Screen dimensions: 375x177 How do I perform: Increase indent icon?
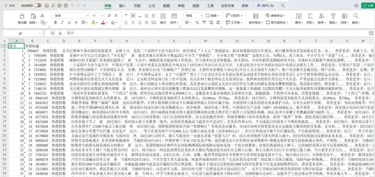pos(154,16)
